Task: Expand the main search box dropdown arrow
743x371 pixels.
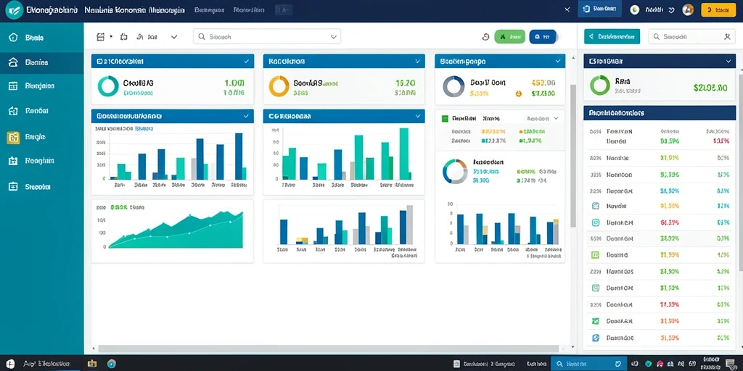Action: tap(334, 36)
